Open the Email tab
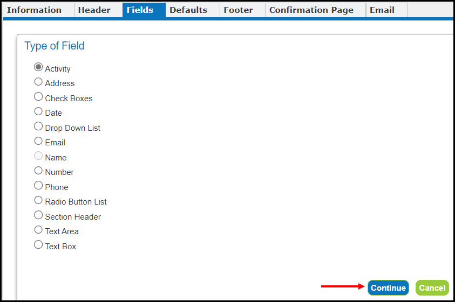This screenshot has height=302, width=455. (386, 10)
